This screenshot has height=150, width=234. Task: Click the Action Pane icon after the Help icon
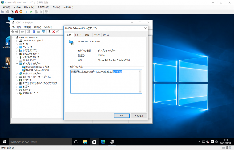(38, 32)
